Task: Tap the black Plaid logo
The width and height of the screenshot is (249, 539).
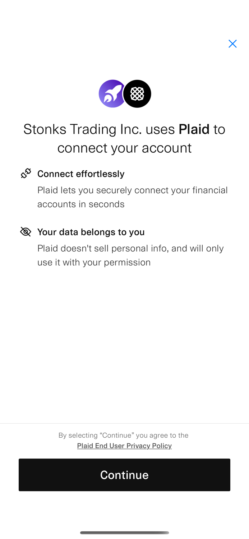Action: tap(137, 94)
